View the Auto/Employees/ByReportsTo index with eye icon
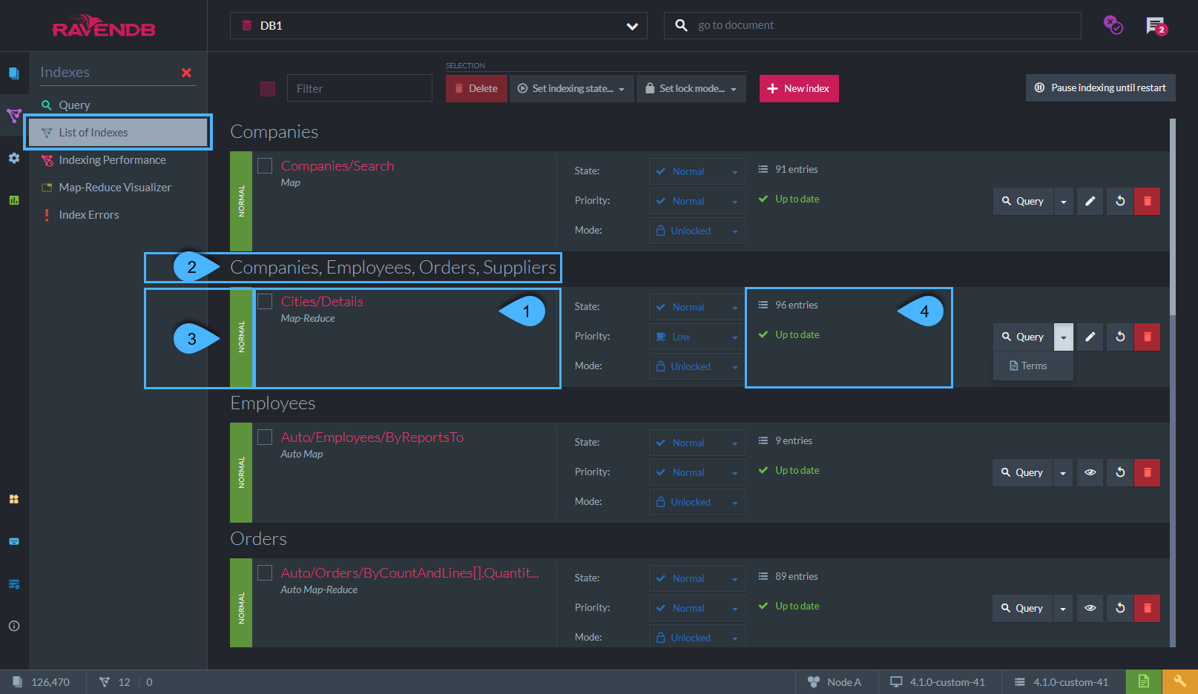The height and width of the screenshot is (694, 1198). (x=1090, y=472)
